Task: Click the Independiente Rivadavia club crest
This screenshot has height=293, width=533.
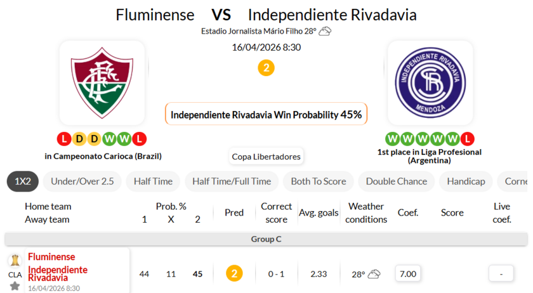Action: 430,83
